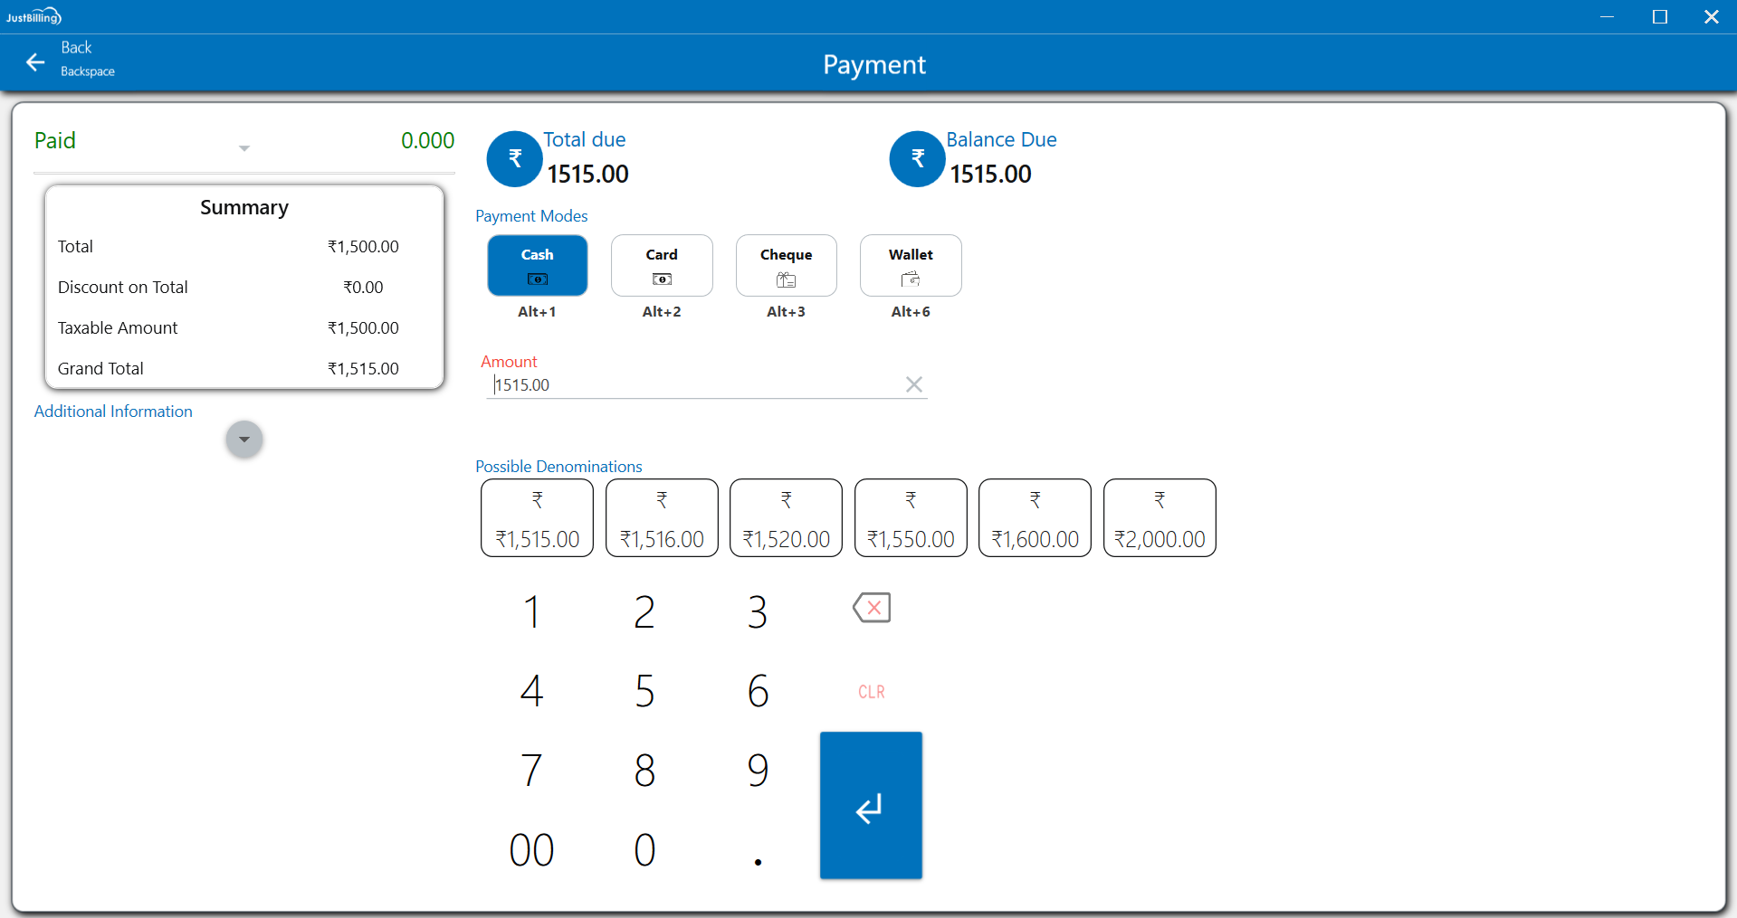Click the Back arrow icon

coord(35,62)
